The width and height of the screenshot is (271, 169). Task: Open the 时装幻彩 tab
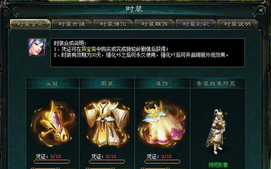tap(196, 24)
